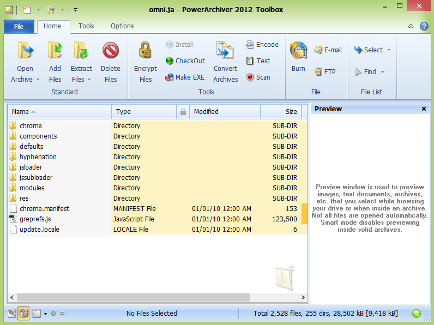Expand open folder quick-access dropdown arrow
Viewport: 434px width, 325px height.
coord(63,10)
